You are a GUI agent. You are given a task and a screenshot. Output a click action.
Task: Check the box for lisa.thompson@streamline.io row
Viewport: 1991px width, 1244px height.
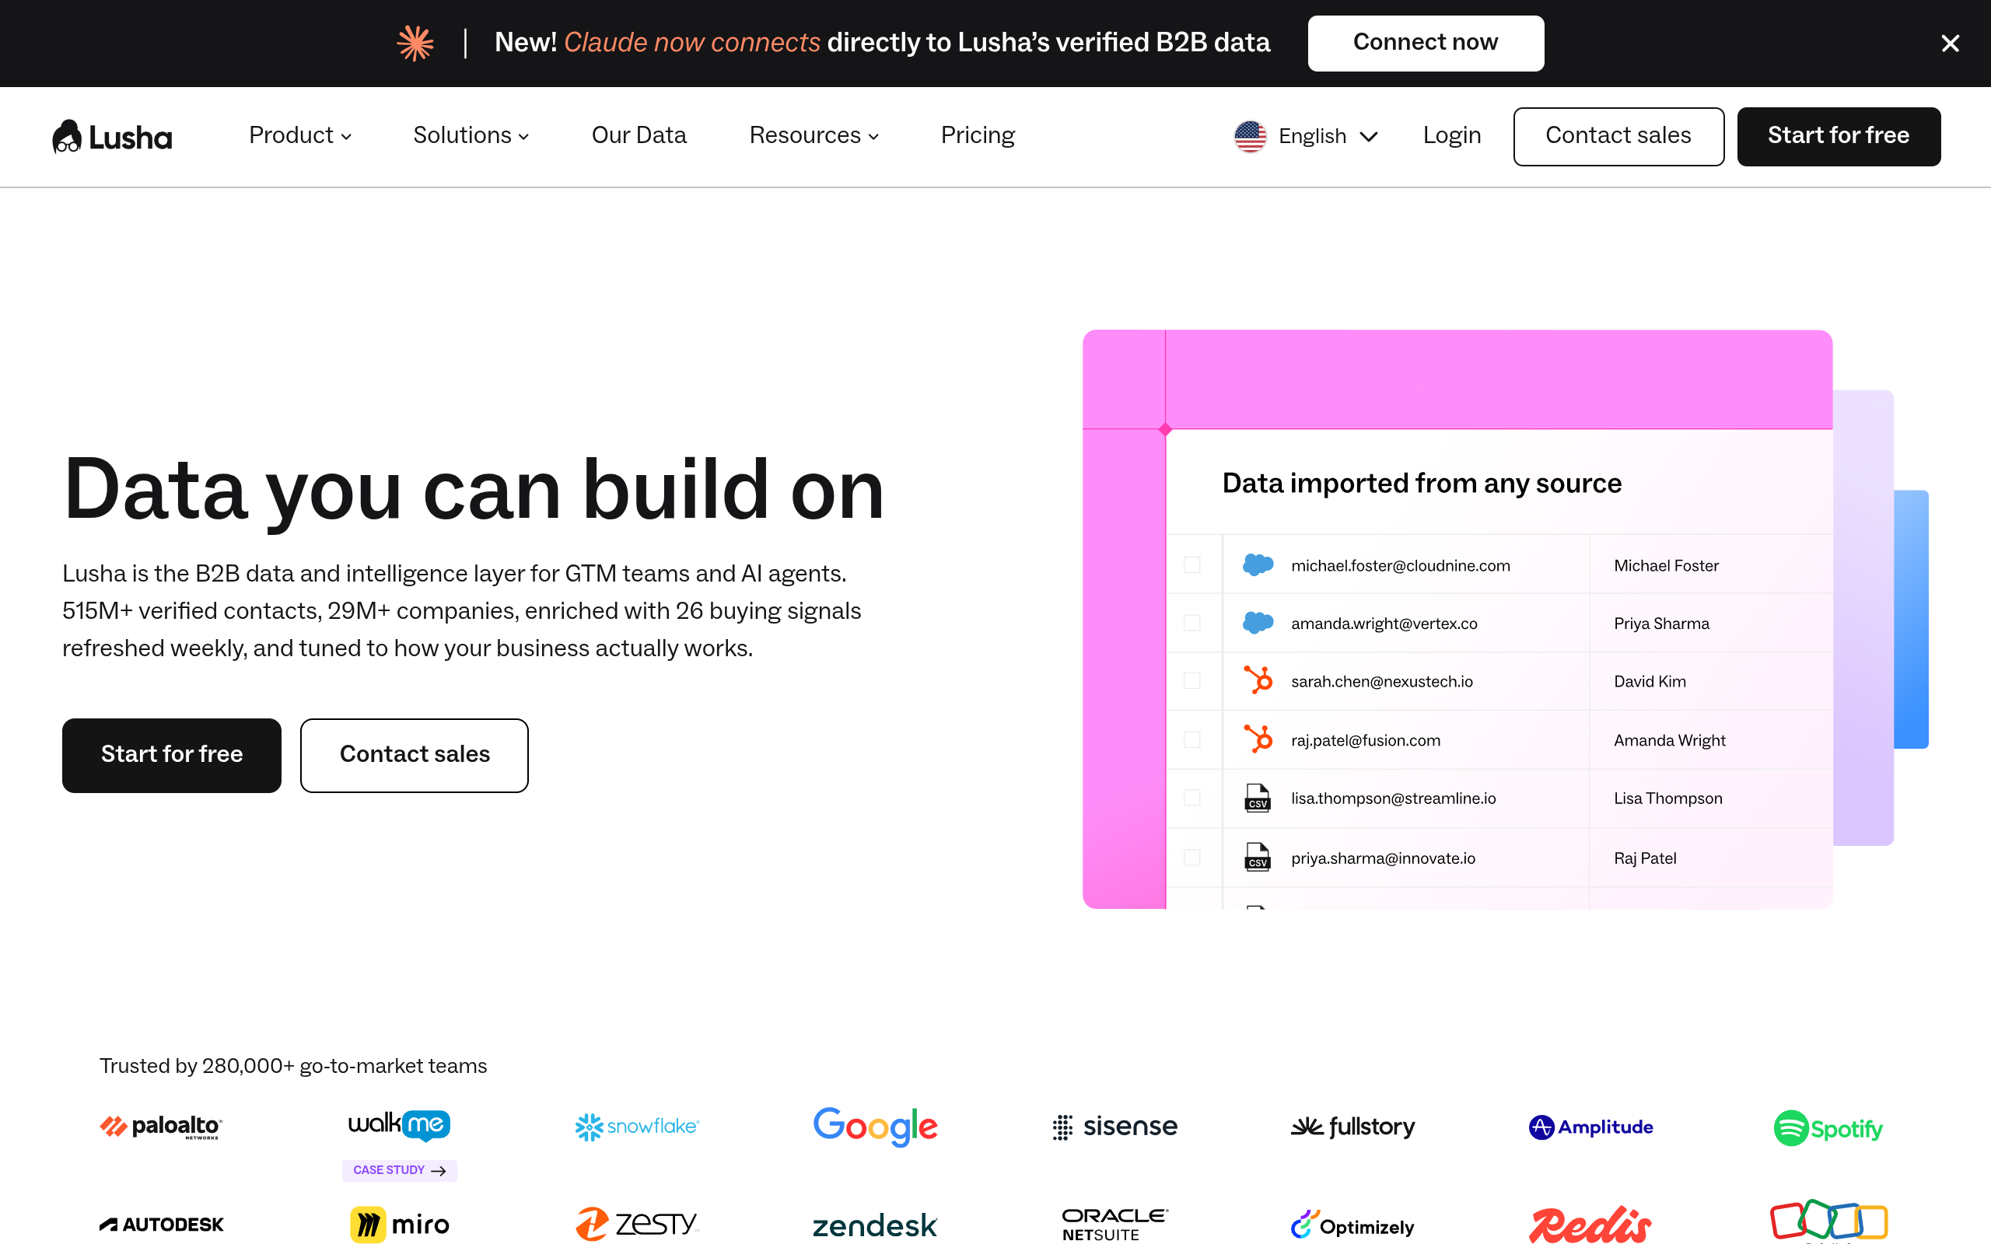pos(1191,797)
